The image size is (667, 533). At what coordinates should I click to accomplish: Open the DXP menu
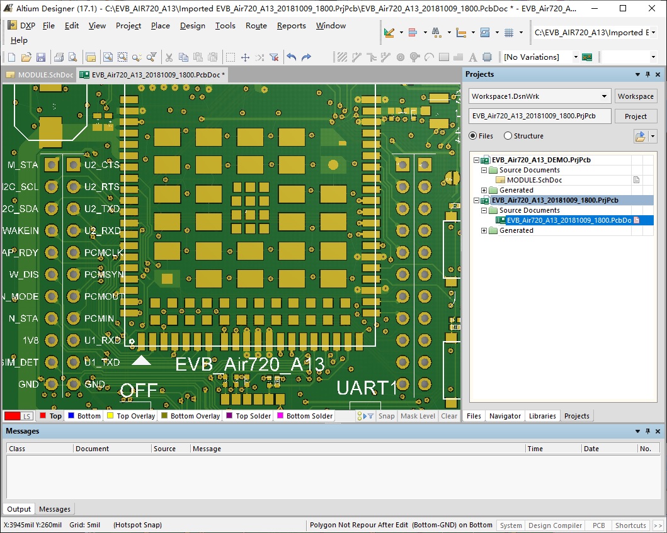click(x=21, y=26)
